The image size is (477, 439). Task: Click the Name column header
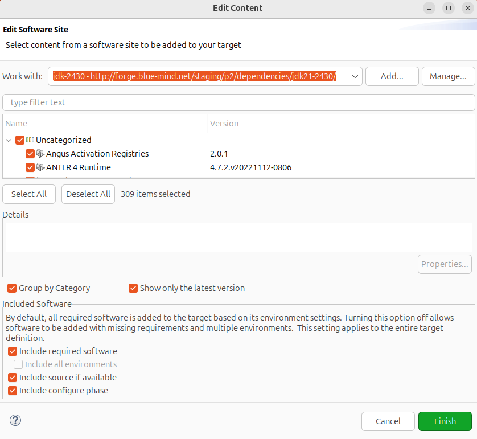click(17, 124)
